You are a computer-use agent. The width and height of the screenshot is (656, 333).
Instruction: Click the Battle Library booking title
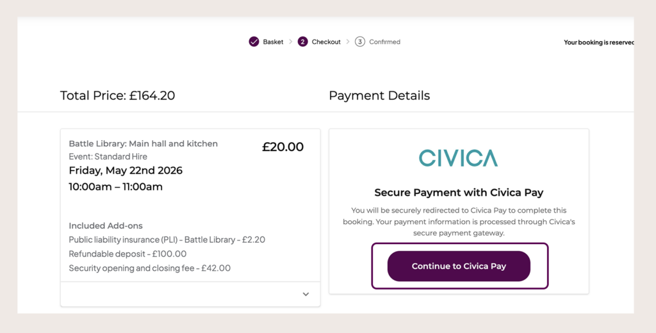[143, 143]
